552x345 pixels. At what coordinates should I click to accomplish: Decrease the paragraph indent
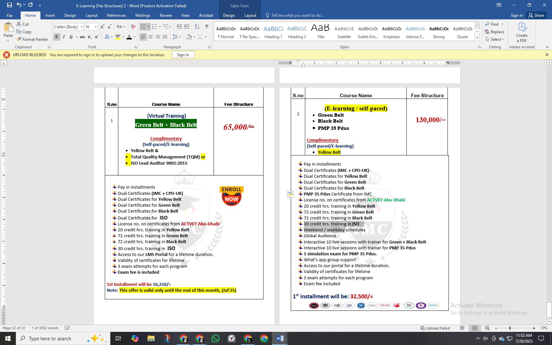pos(179,27)
